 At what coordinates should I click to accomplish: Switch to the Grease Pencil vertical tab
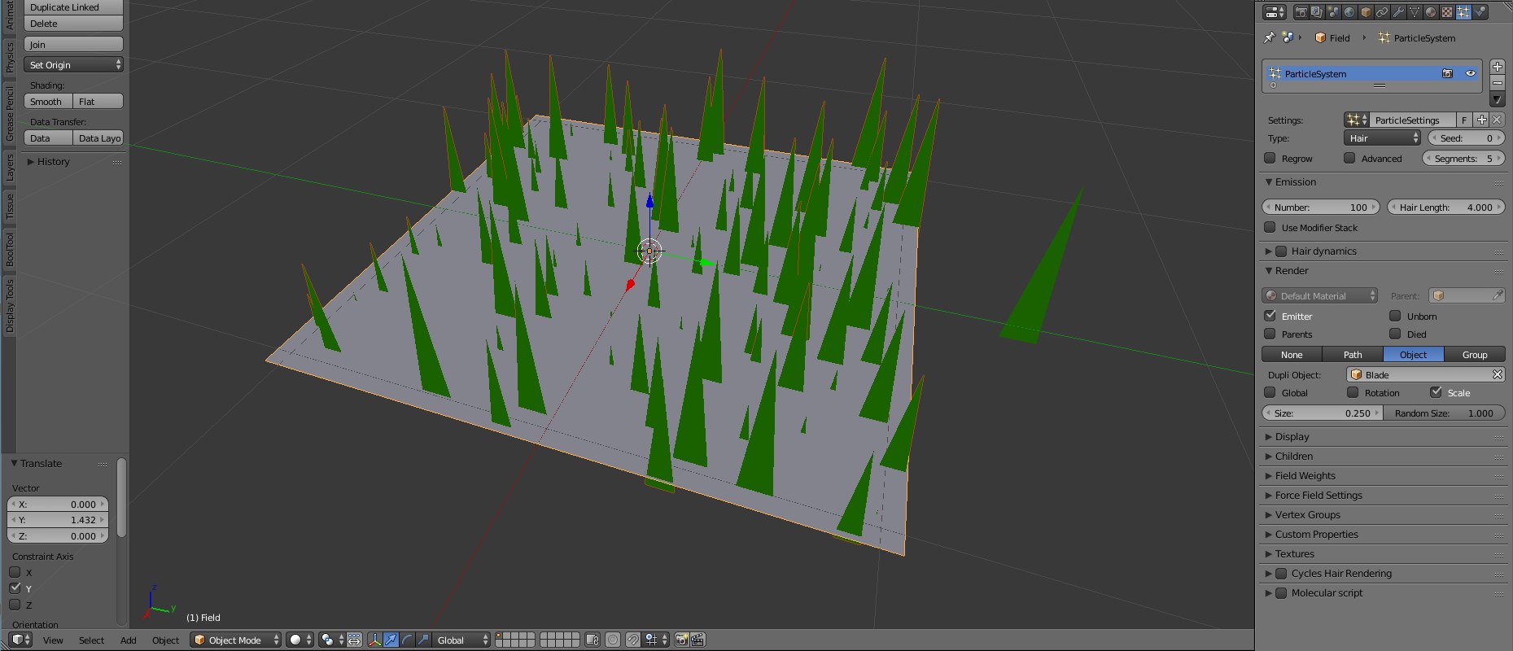[9, 113]
